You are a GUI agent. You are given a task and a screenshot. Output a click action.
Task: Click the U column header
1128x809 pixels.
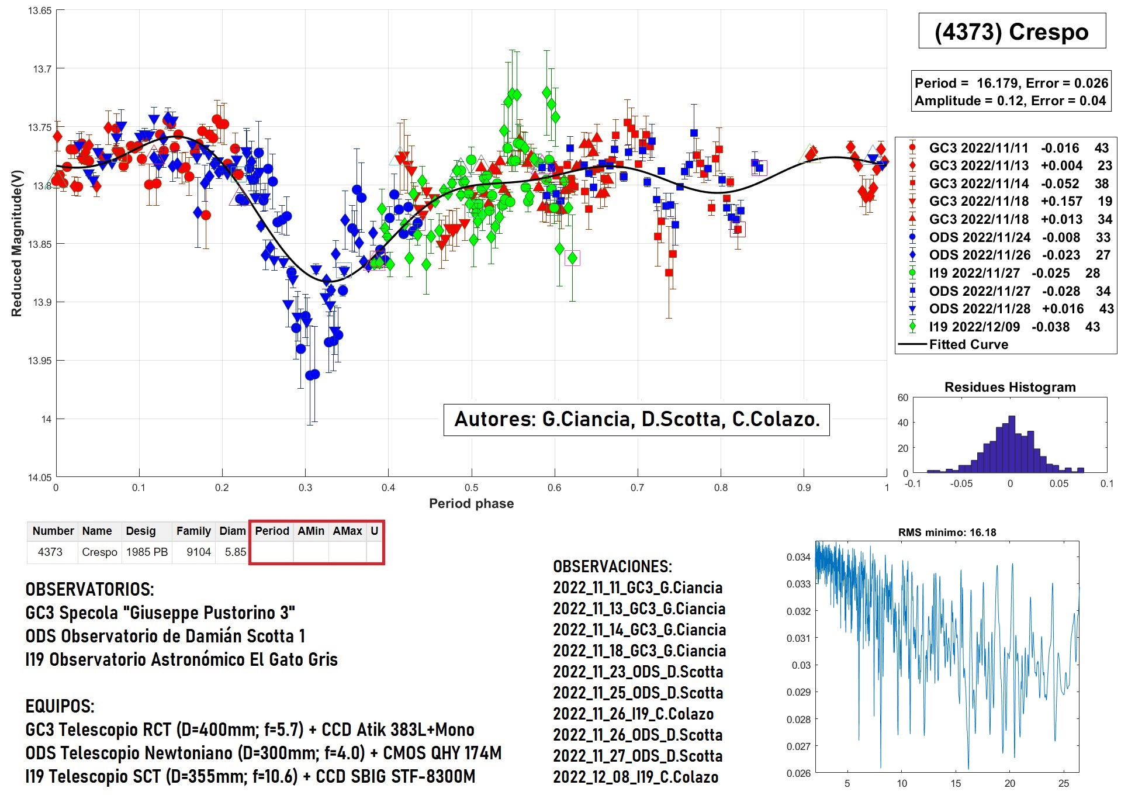click(375, 531)
